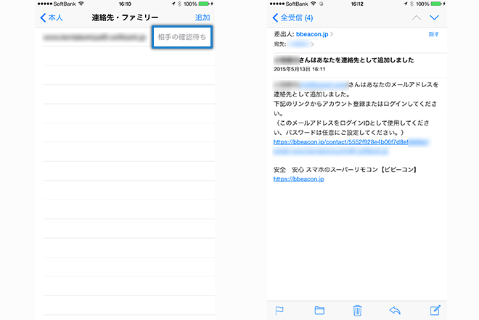Show next message with down arrow

pyautogui.click(x=434, y=17)
